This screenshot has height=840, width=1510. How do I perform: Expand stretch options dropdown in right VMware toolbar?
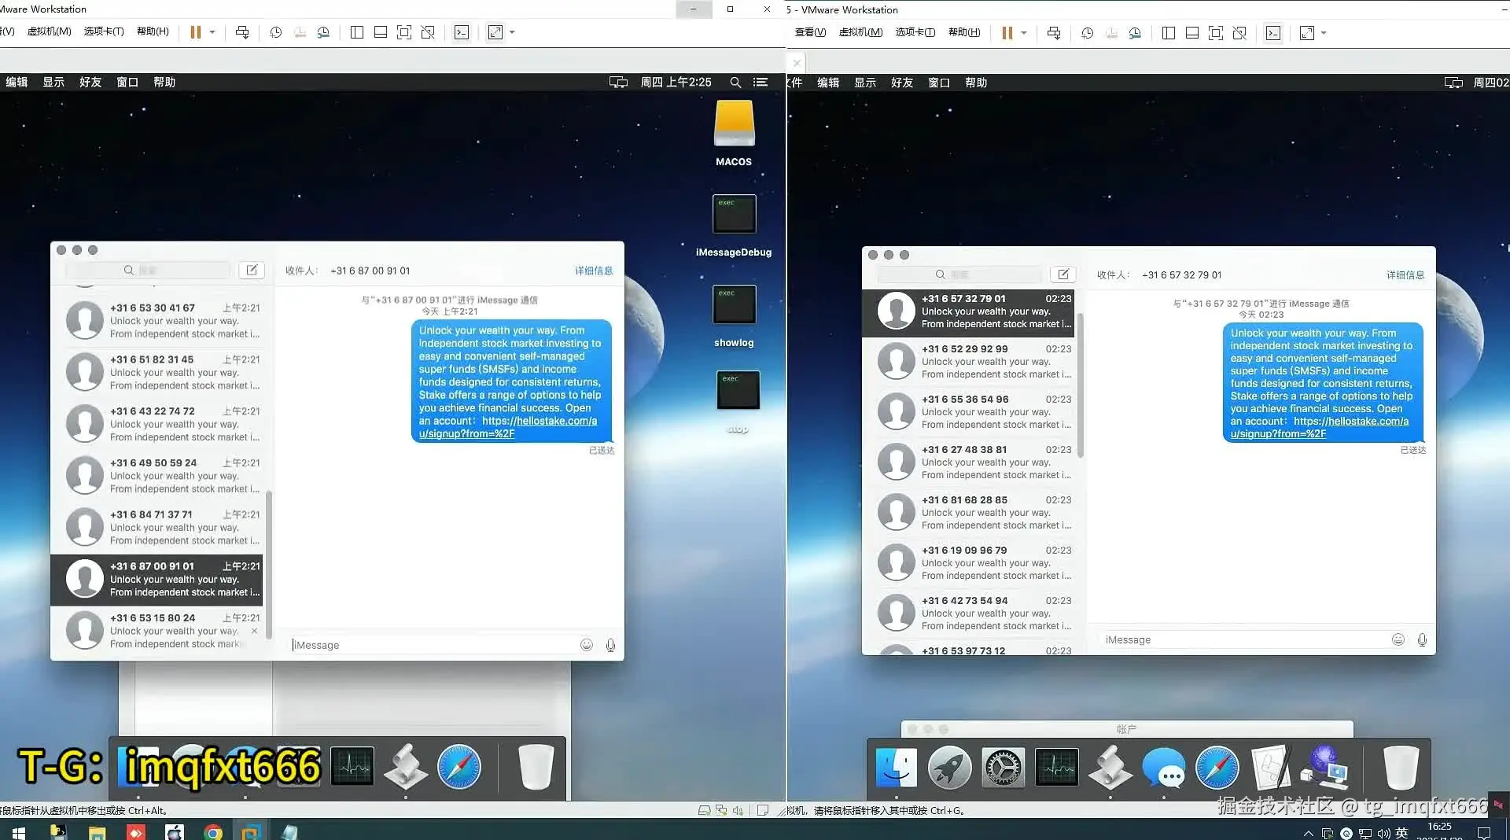coord(1324,33)
